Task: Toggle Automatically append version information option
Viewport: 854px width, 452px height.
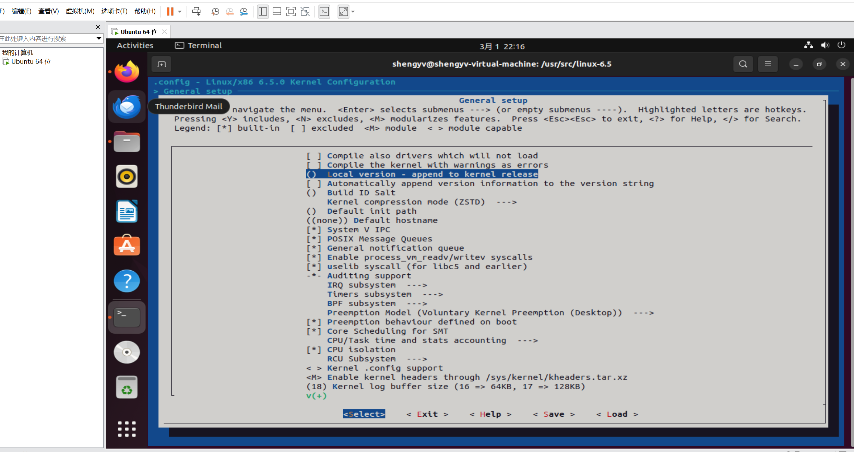Action: (480, 183)
